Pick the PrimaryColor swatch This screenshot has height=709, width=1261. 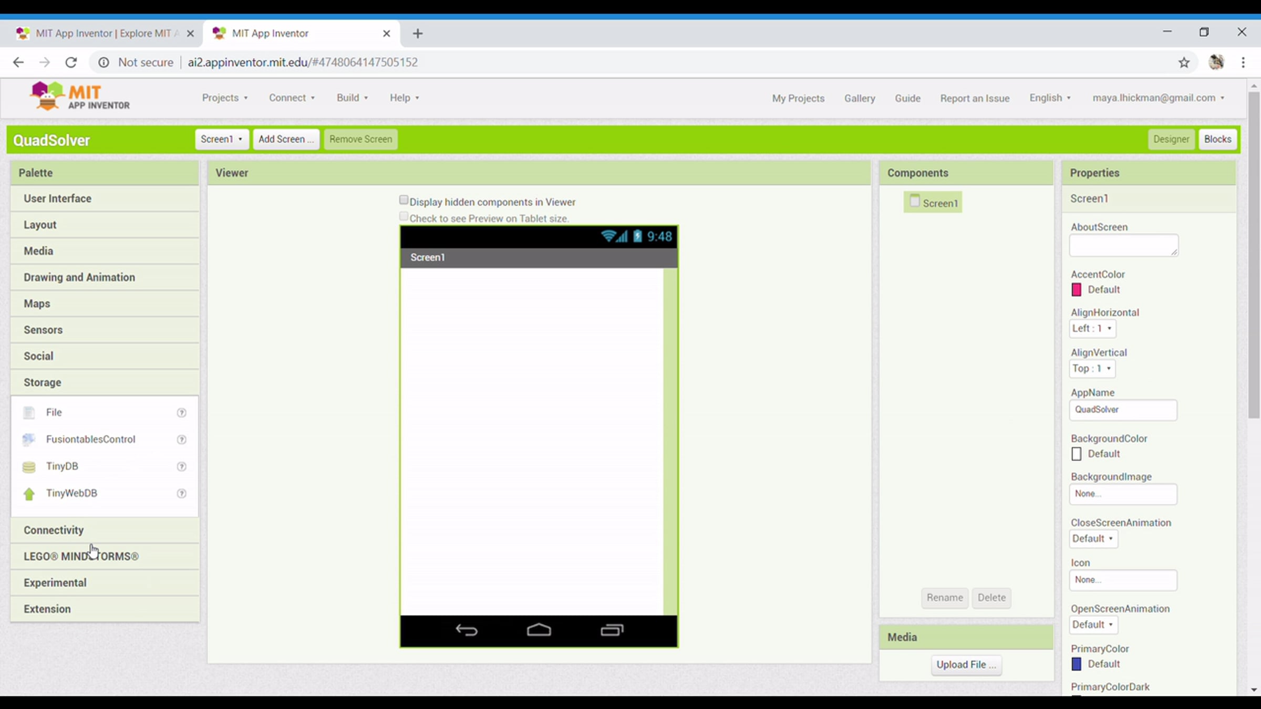[1076, 664]
